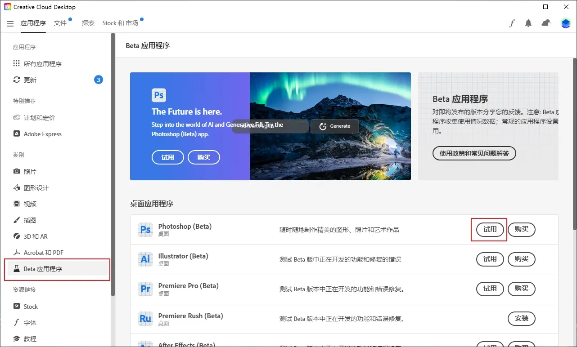The image size is (577, 347).
Task: Open Adobe Stock from resource links
Action: coord(30,306)
